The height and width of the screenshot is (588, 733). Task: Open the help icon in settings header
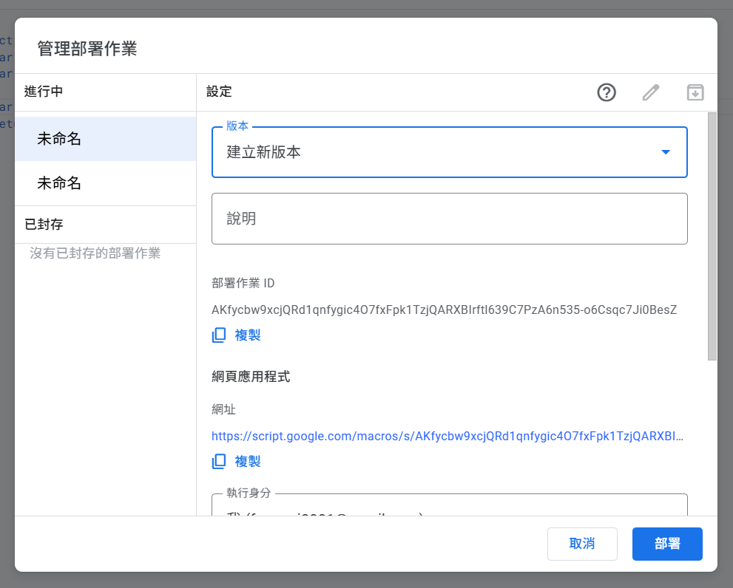point(607,92)
